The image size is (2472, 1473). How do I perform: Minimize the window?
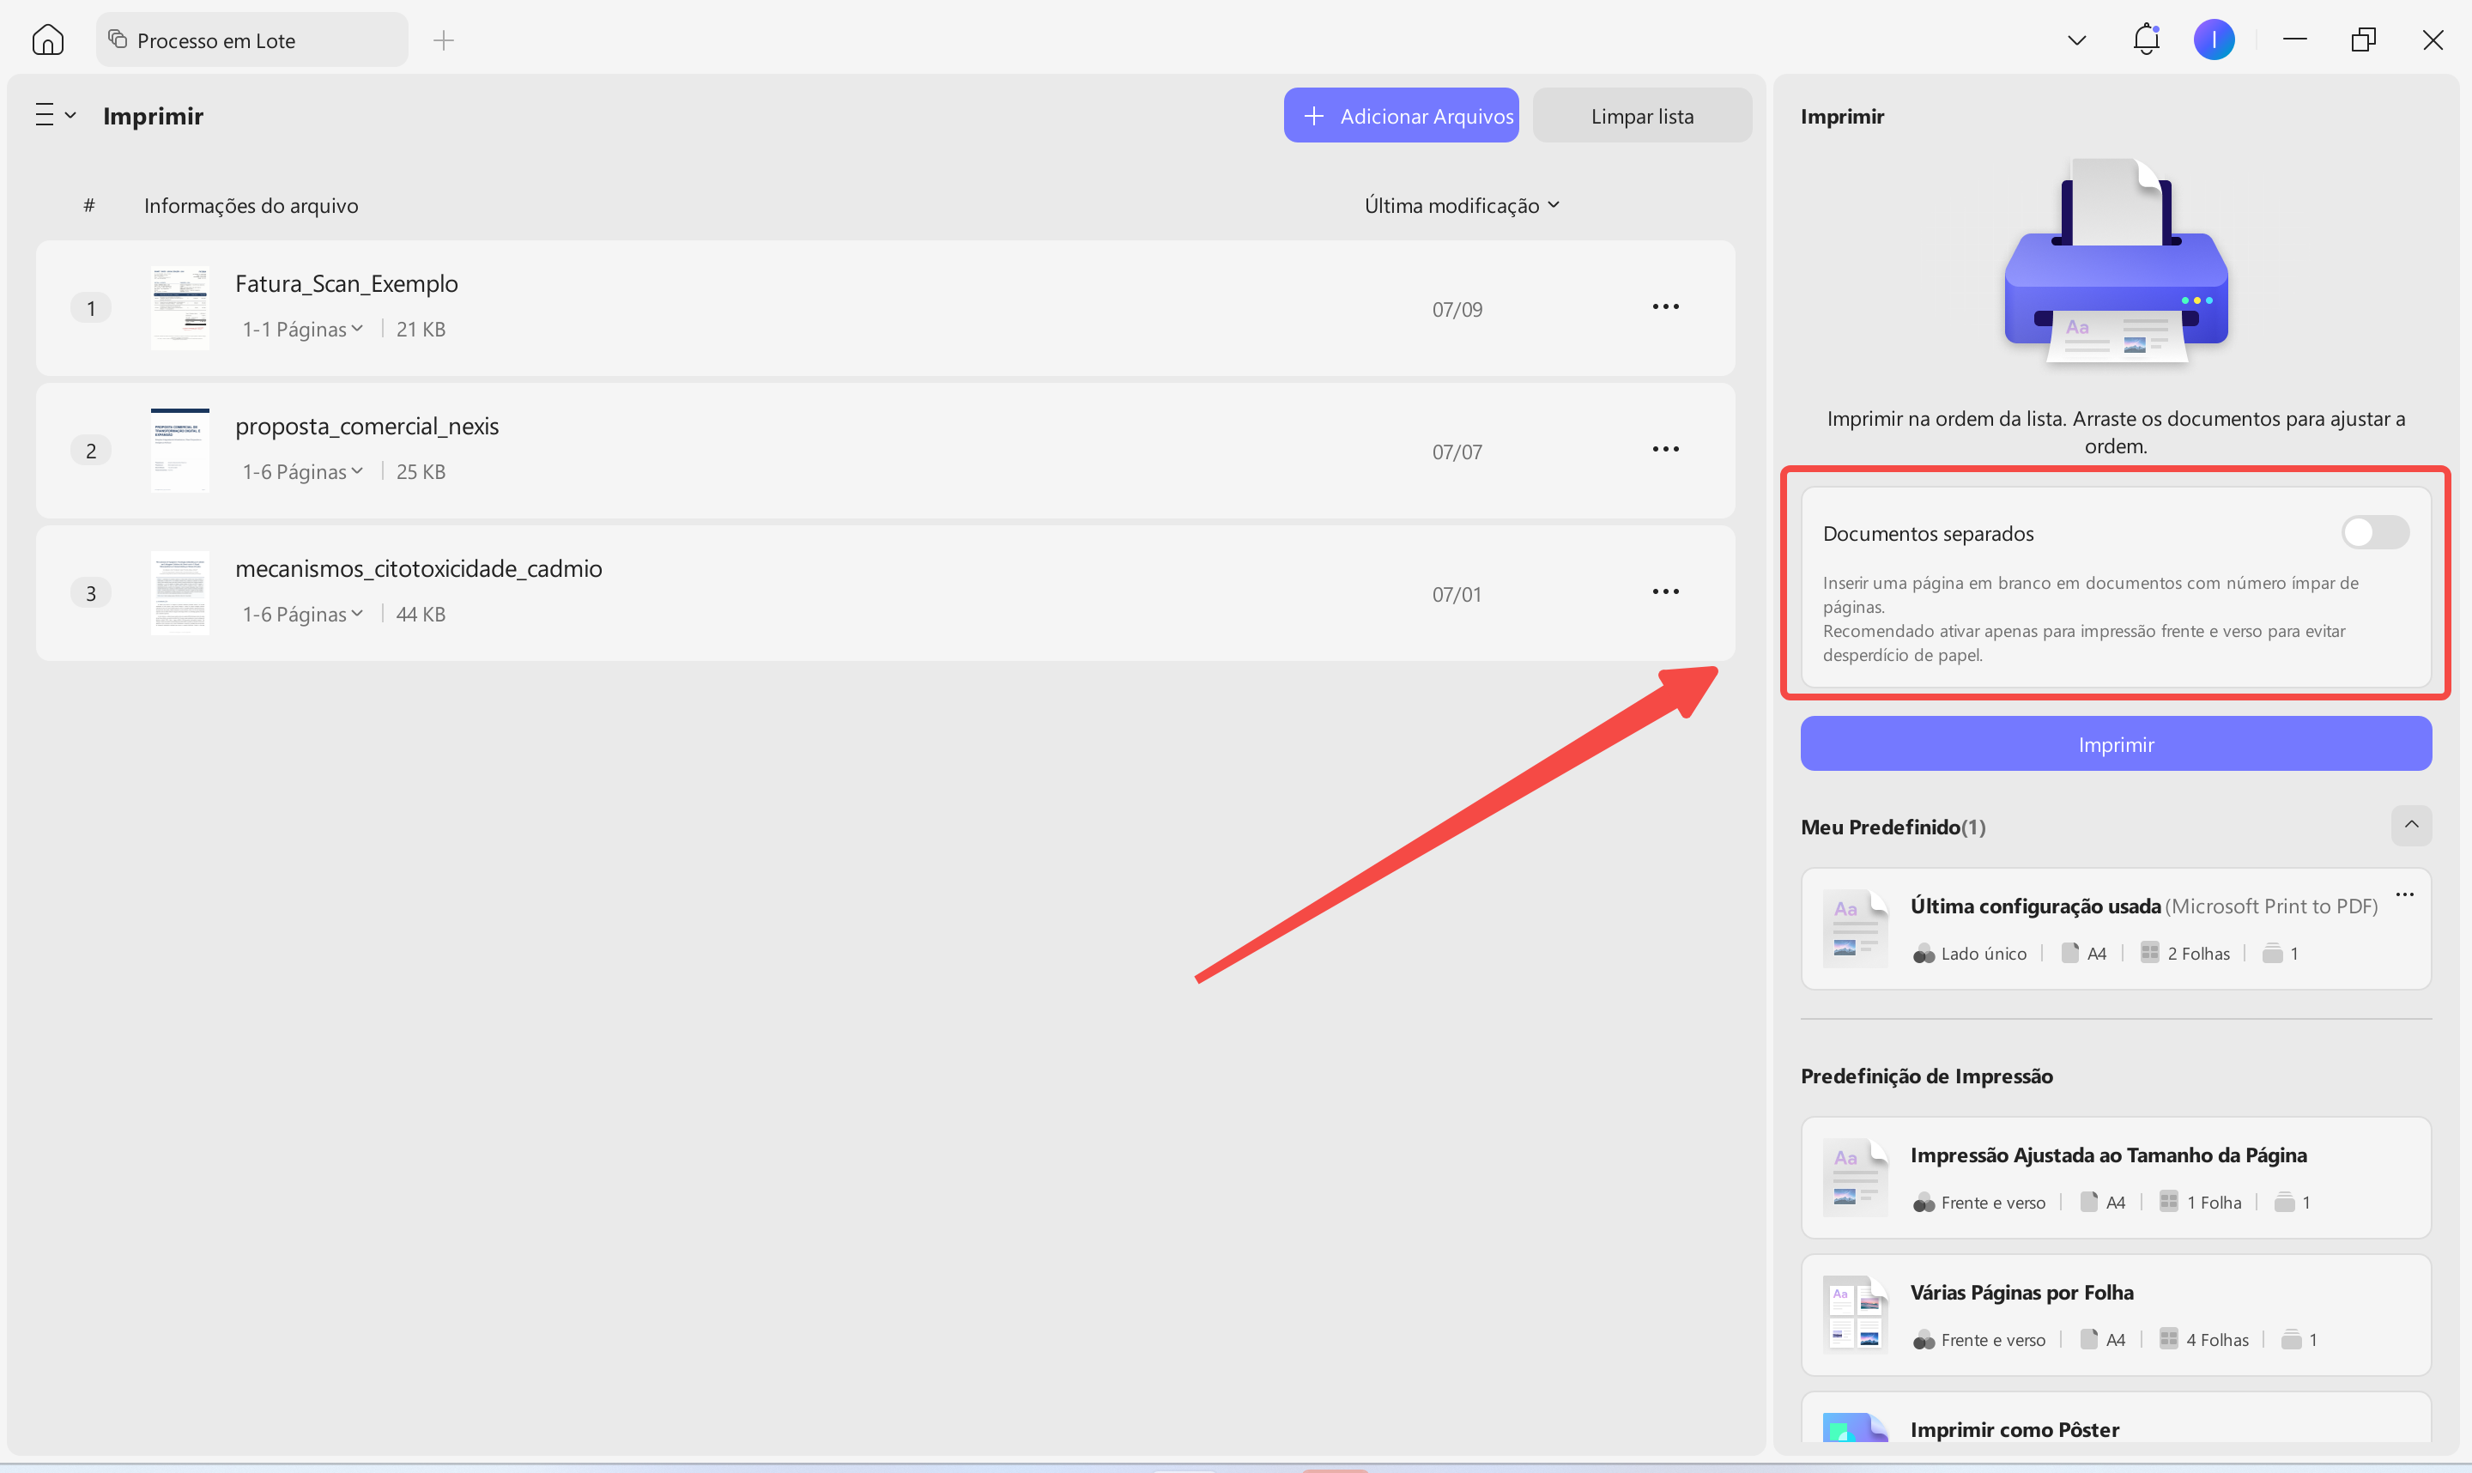(x=2294, y=39)
